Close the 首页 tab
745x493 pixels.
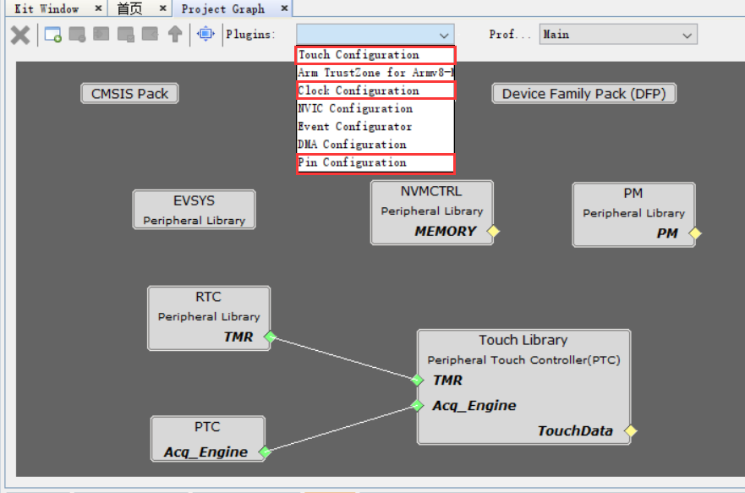click(163, 8)
